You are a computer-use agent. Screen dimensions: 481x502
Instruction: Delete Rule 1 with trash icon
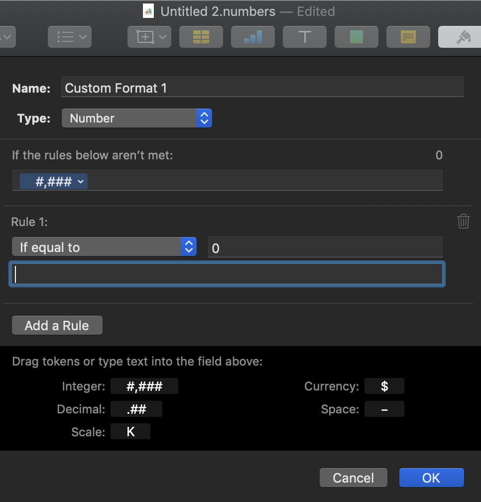[x=463, y=221]
